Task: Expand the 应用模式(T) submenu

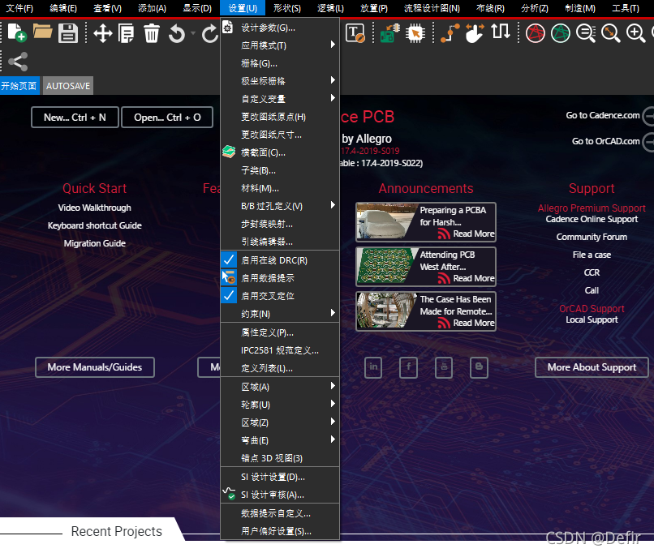Action: (280, 45)
